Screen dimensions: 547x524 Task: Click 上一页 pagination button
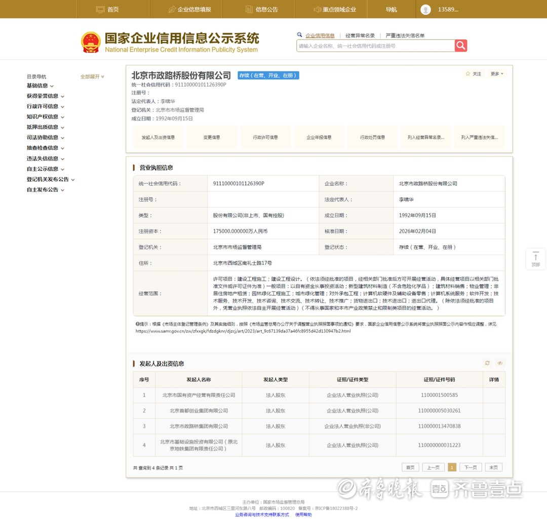click(433, 467)
